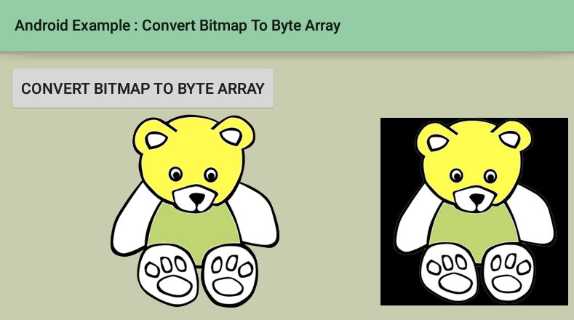Click the Convert Bitmap To Byte Array button

(x=143, y=88)
